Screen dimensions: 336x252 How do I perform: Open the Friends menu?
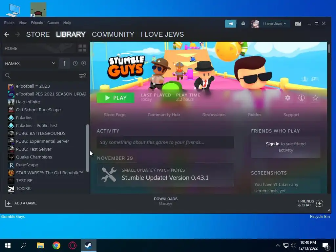coord(37,23)
